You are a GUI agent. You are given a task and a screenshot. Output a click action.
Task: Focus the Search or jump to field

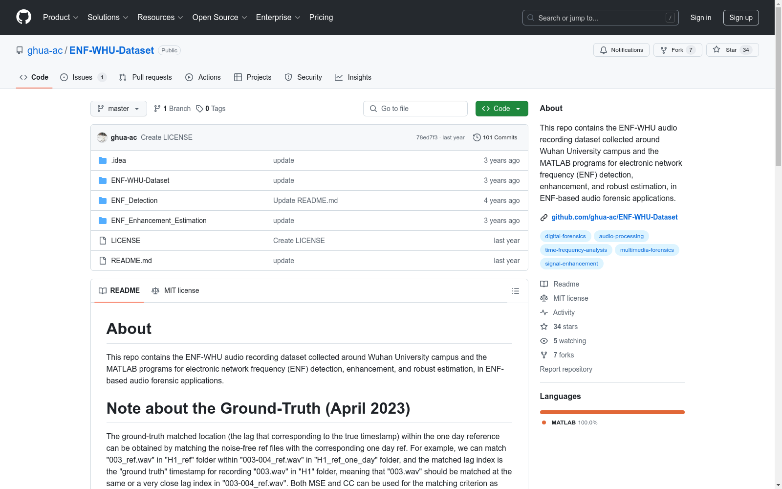click(601, 18)
